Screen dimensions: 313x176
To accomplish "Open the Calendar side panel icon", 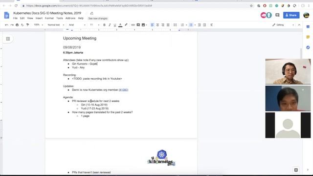I will [x=308, y=27].
